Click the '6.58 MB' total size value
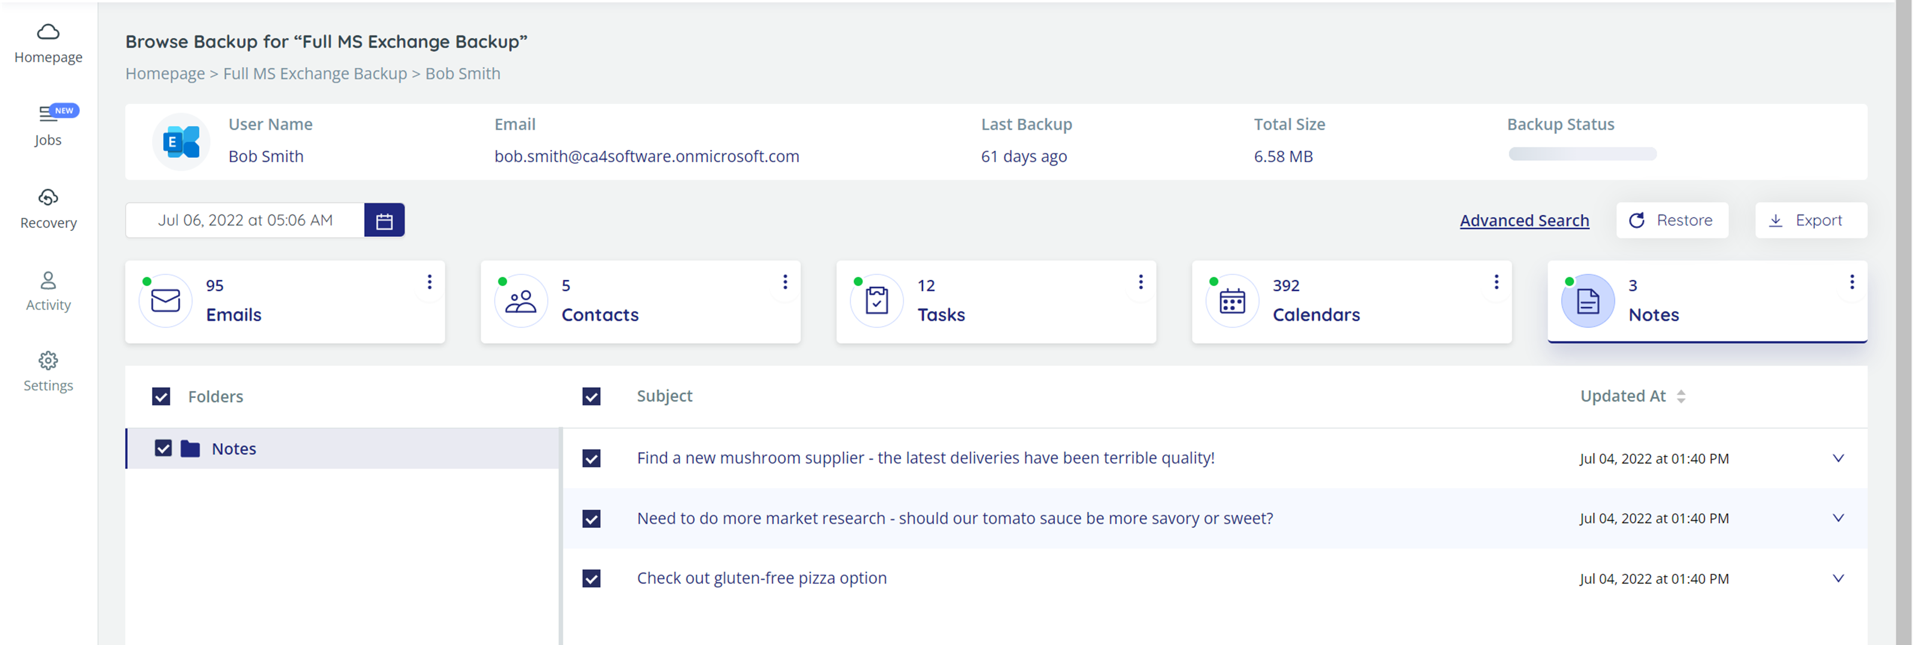Image resolution: width=1913 pixels, height=645 pixels. 1283,156
